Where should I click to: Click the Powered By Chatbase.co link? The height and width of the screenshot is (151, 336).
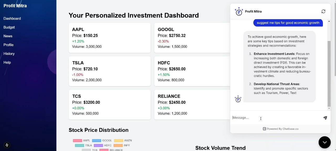[x=282, y=129]
